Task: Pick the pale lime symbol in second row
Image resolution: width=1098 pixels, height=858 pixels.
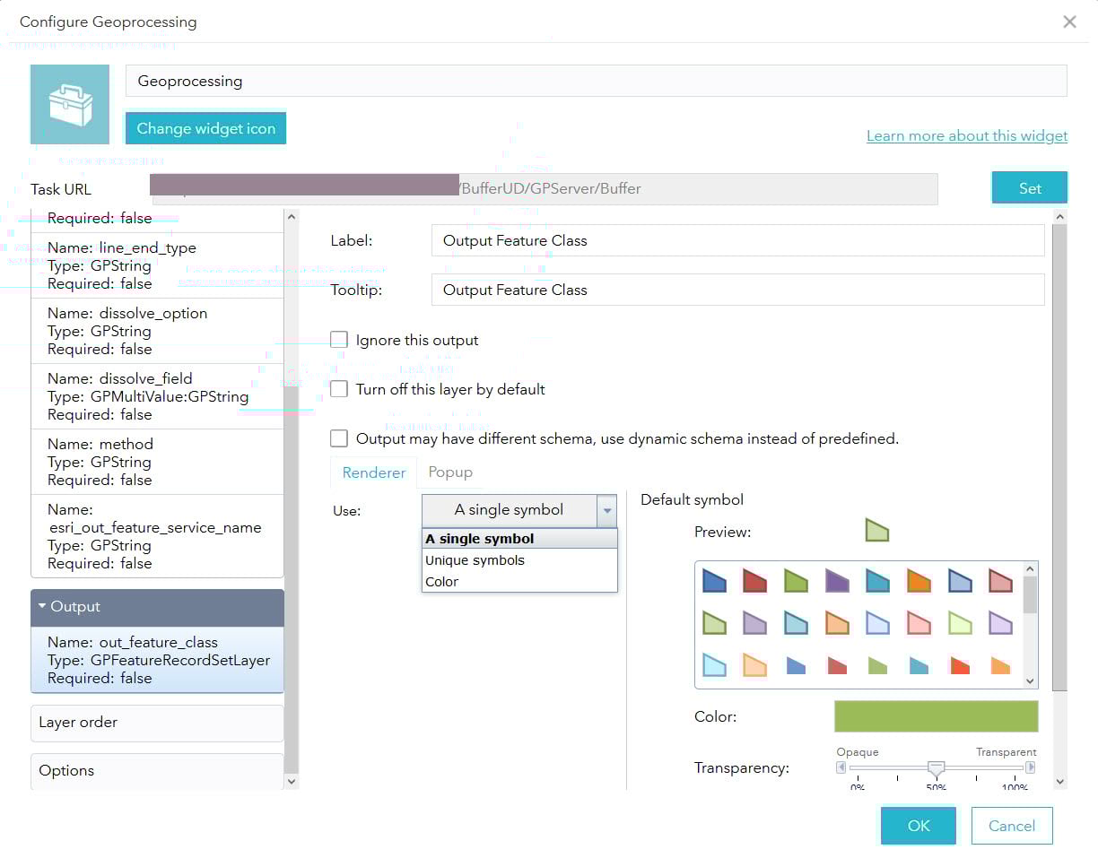Action: [960, 622]
